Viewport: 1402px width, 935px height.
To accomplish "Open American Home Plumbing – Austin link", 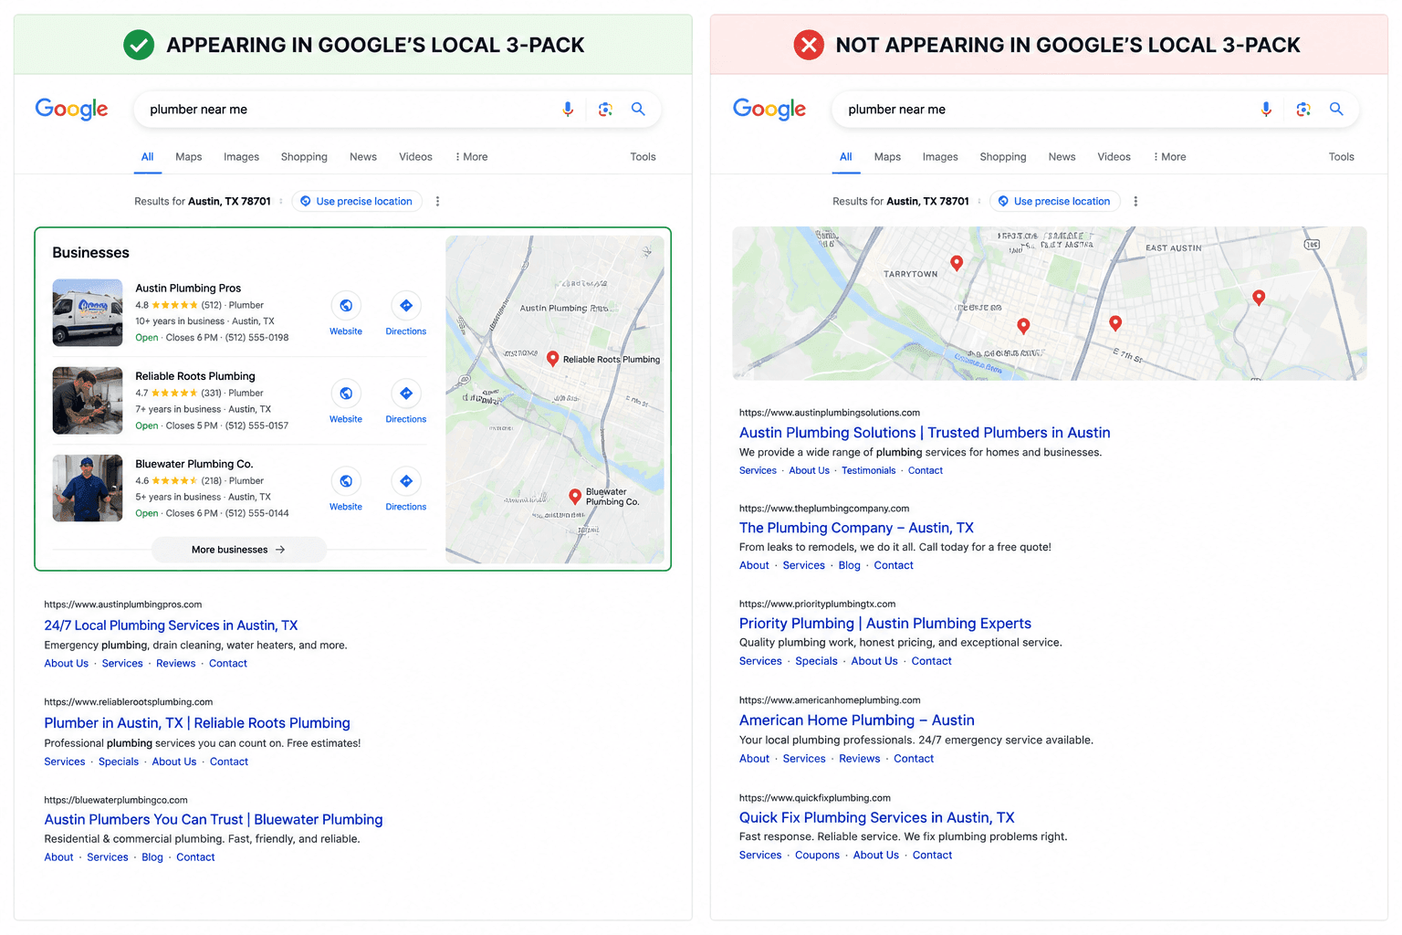I will [x=857, y=720].
